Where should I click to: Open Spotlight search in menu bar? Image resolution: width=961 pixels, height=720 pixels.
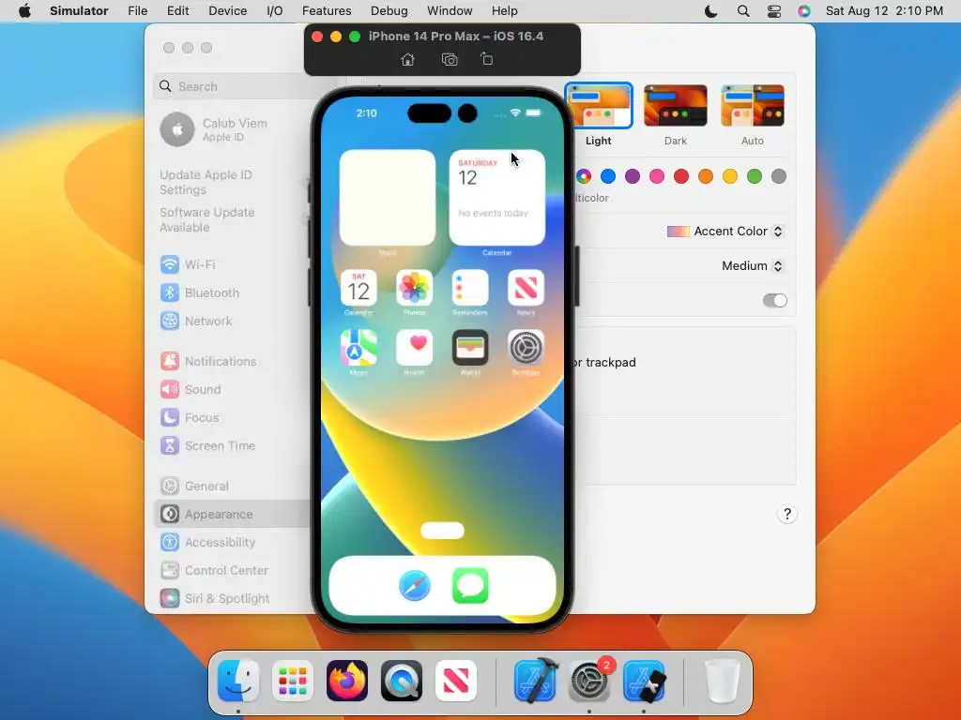tap(743, 11)
